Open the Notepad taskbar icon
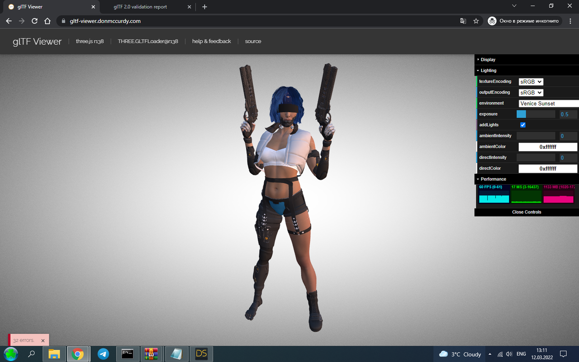The width and height of the screenshot is (579, 362). pyautogui.click(x=176, y=354)
